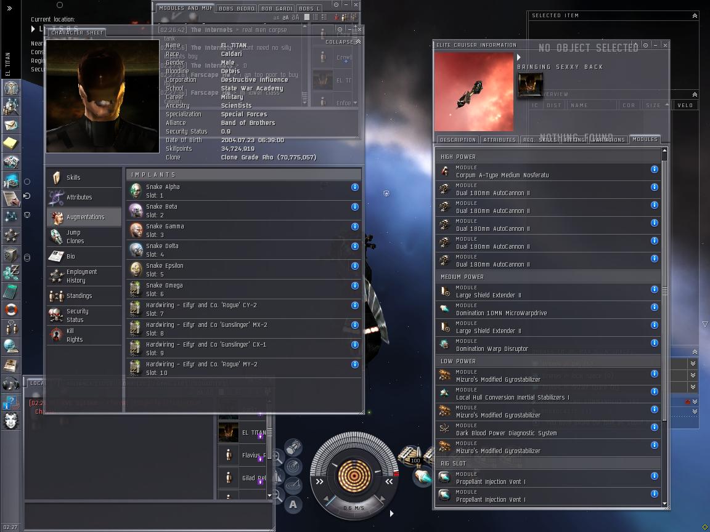
Task: Switch to Bob Gardi chat tab
Action: (277, 9)
